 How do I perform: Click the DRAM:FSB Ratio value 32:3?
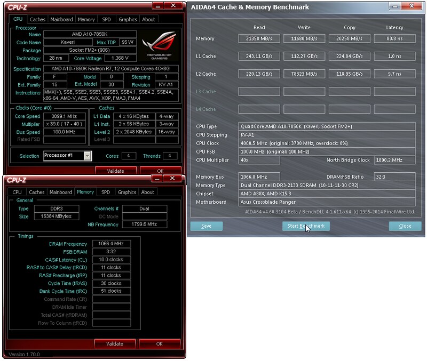click(x=394, y=177)
